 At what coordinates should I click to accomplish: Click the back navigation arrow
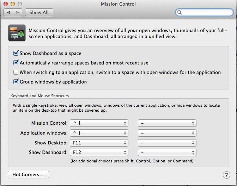(x=8, y=12)
